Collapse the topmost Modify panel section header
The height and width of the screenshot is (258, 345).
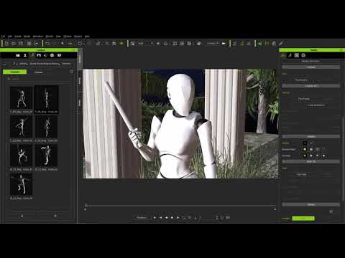(x=310, y=67)
